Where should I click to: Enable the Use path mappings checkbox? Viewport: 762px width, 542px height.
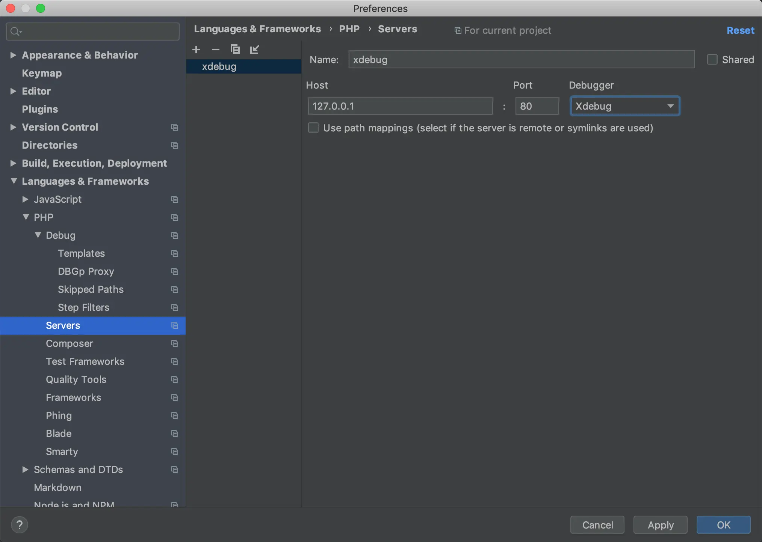click(313, 128)
